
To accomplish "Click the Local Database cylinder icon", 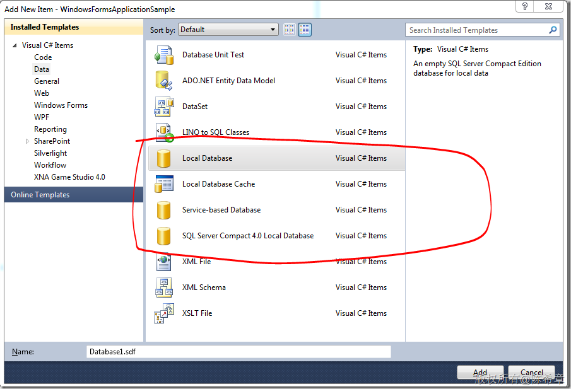I will click(164, 158).
